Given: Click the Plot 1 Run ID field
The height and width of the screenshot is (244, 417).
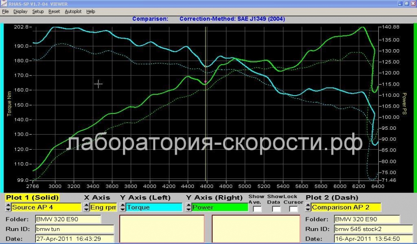Looking at the screenshot, I should (x=75, y=229).
